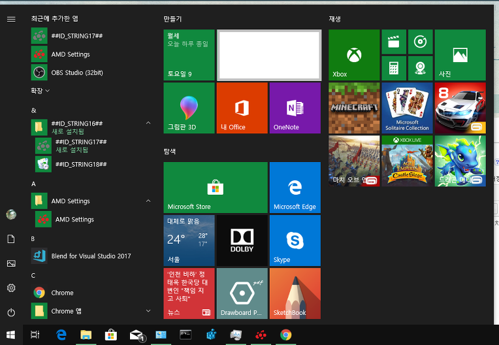Open Dolby tile

(x=242, y=240)
